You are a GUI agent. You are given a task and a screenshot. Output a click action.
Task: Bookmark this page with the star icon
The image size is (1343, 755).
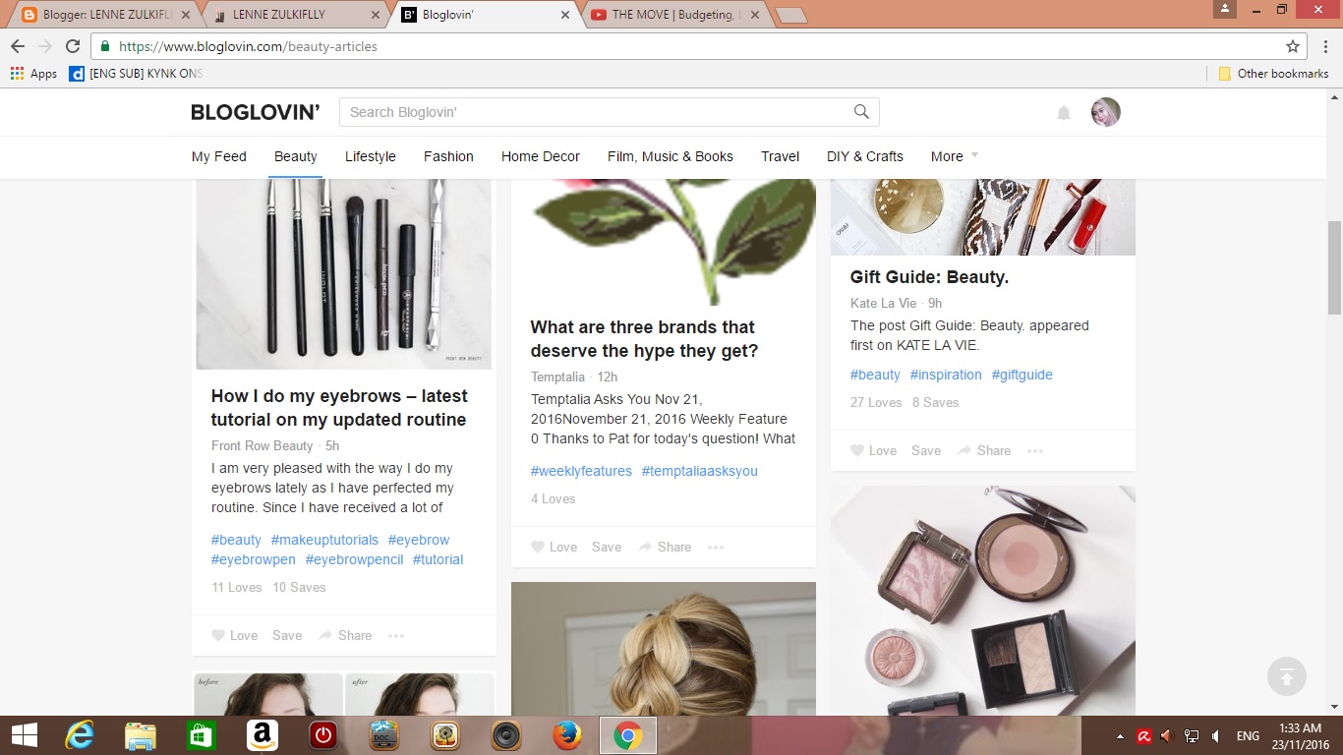pos(1293,46)
